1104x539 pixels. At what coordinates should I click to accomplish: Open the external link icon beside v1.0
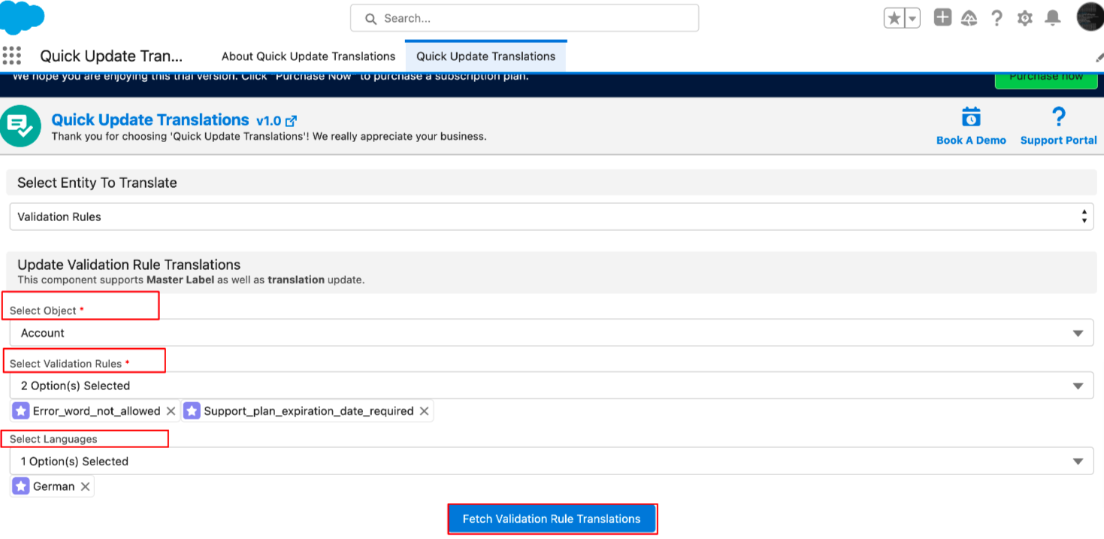(292, 121)
